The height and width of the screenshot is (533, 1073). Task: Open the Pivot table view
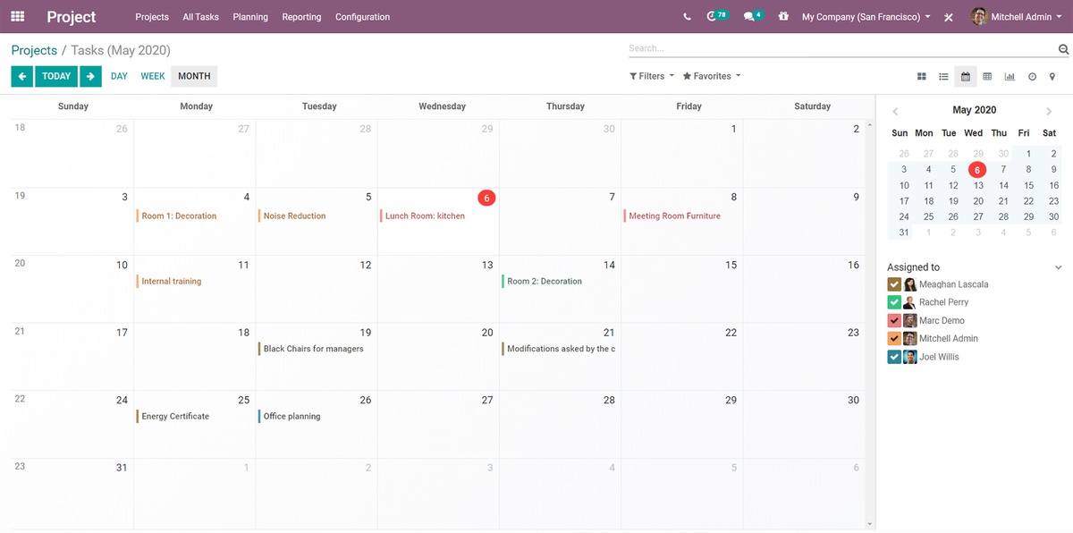[x=987, y=77]
